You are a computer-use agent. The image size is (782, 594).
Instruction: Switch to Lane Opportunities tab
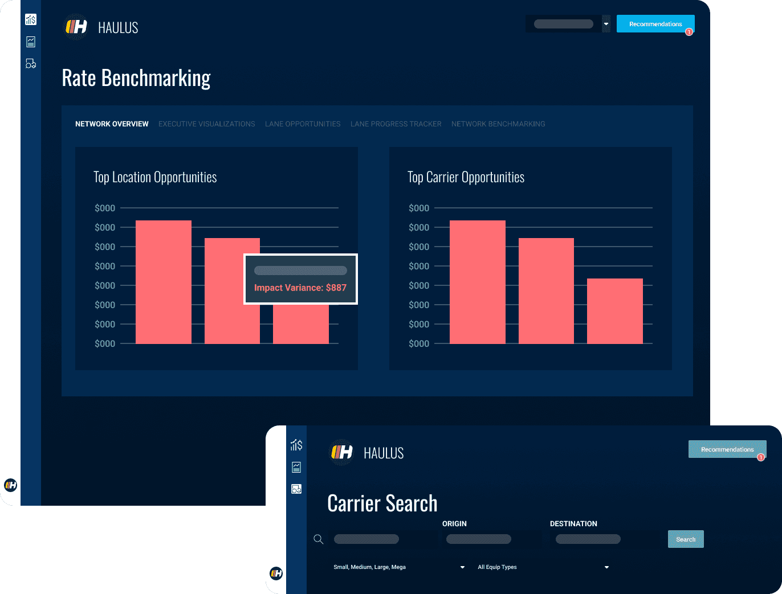coord(303,124)
